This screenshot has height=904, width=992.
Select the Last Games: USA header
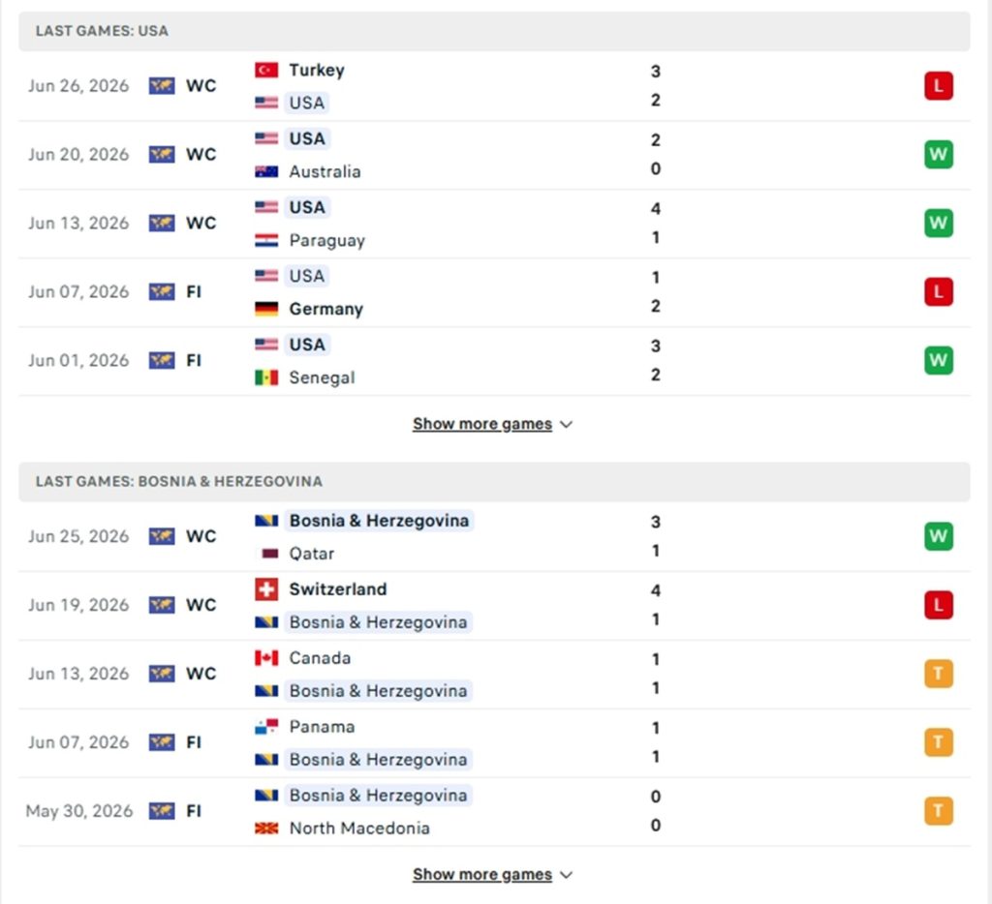click(494, 31)
